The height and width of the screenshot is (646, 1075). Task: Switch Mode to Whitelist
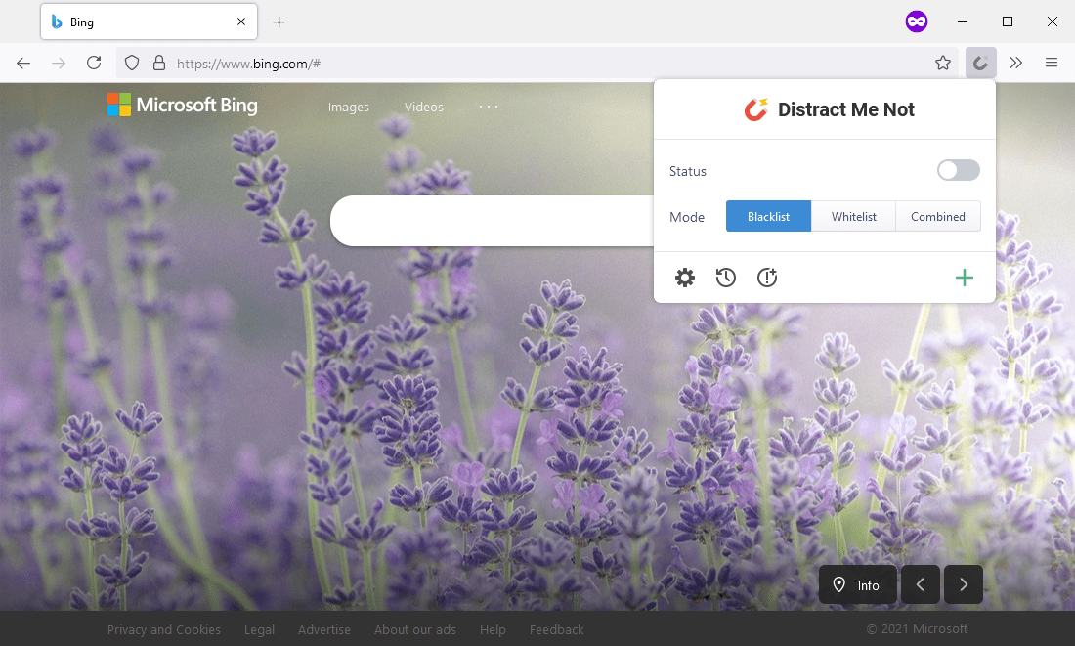coord(853,216)
